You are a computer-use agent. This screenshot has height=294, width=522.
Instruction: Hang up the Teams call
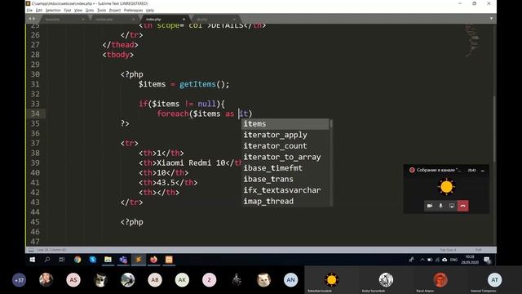pyautogui.click(x=462, y=206)
